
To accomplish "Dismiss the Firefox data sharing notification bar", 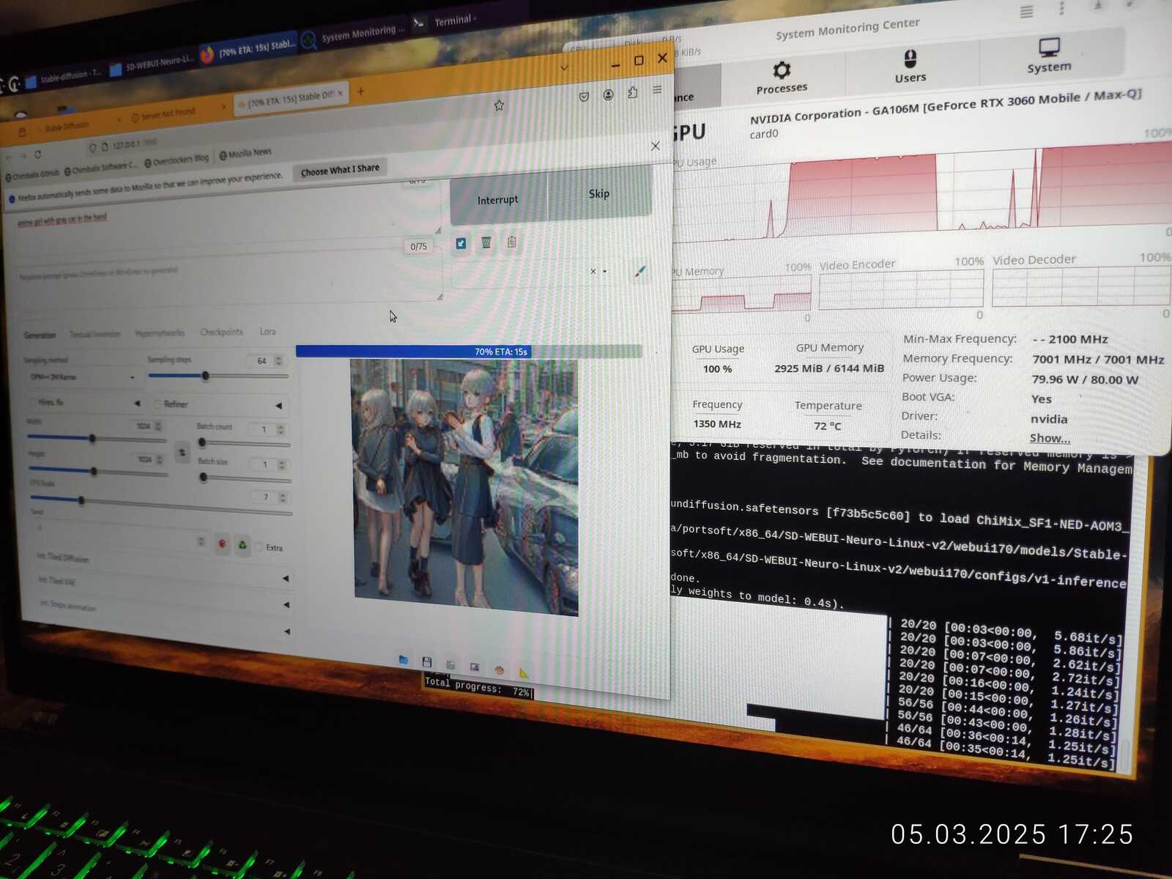I will click(x=656, y=146).
